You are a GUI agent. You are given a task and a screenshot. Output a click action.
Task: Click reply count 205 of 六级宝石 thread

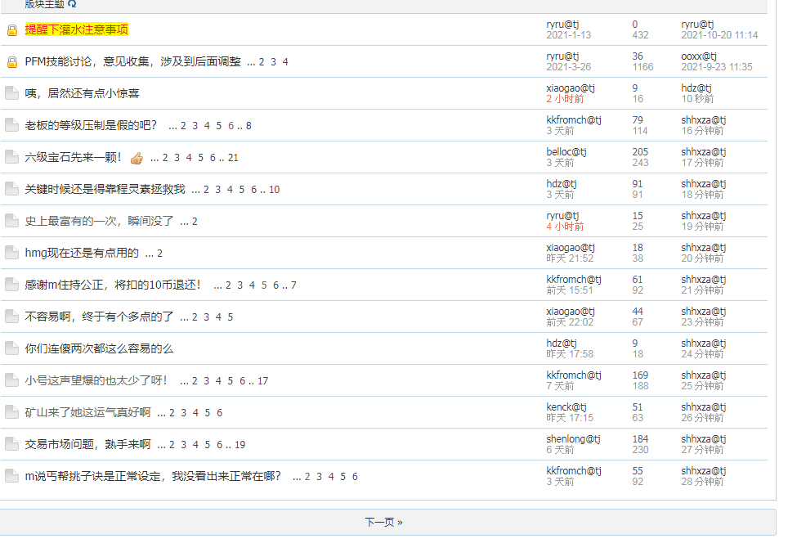pos(640,151)
